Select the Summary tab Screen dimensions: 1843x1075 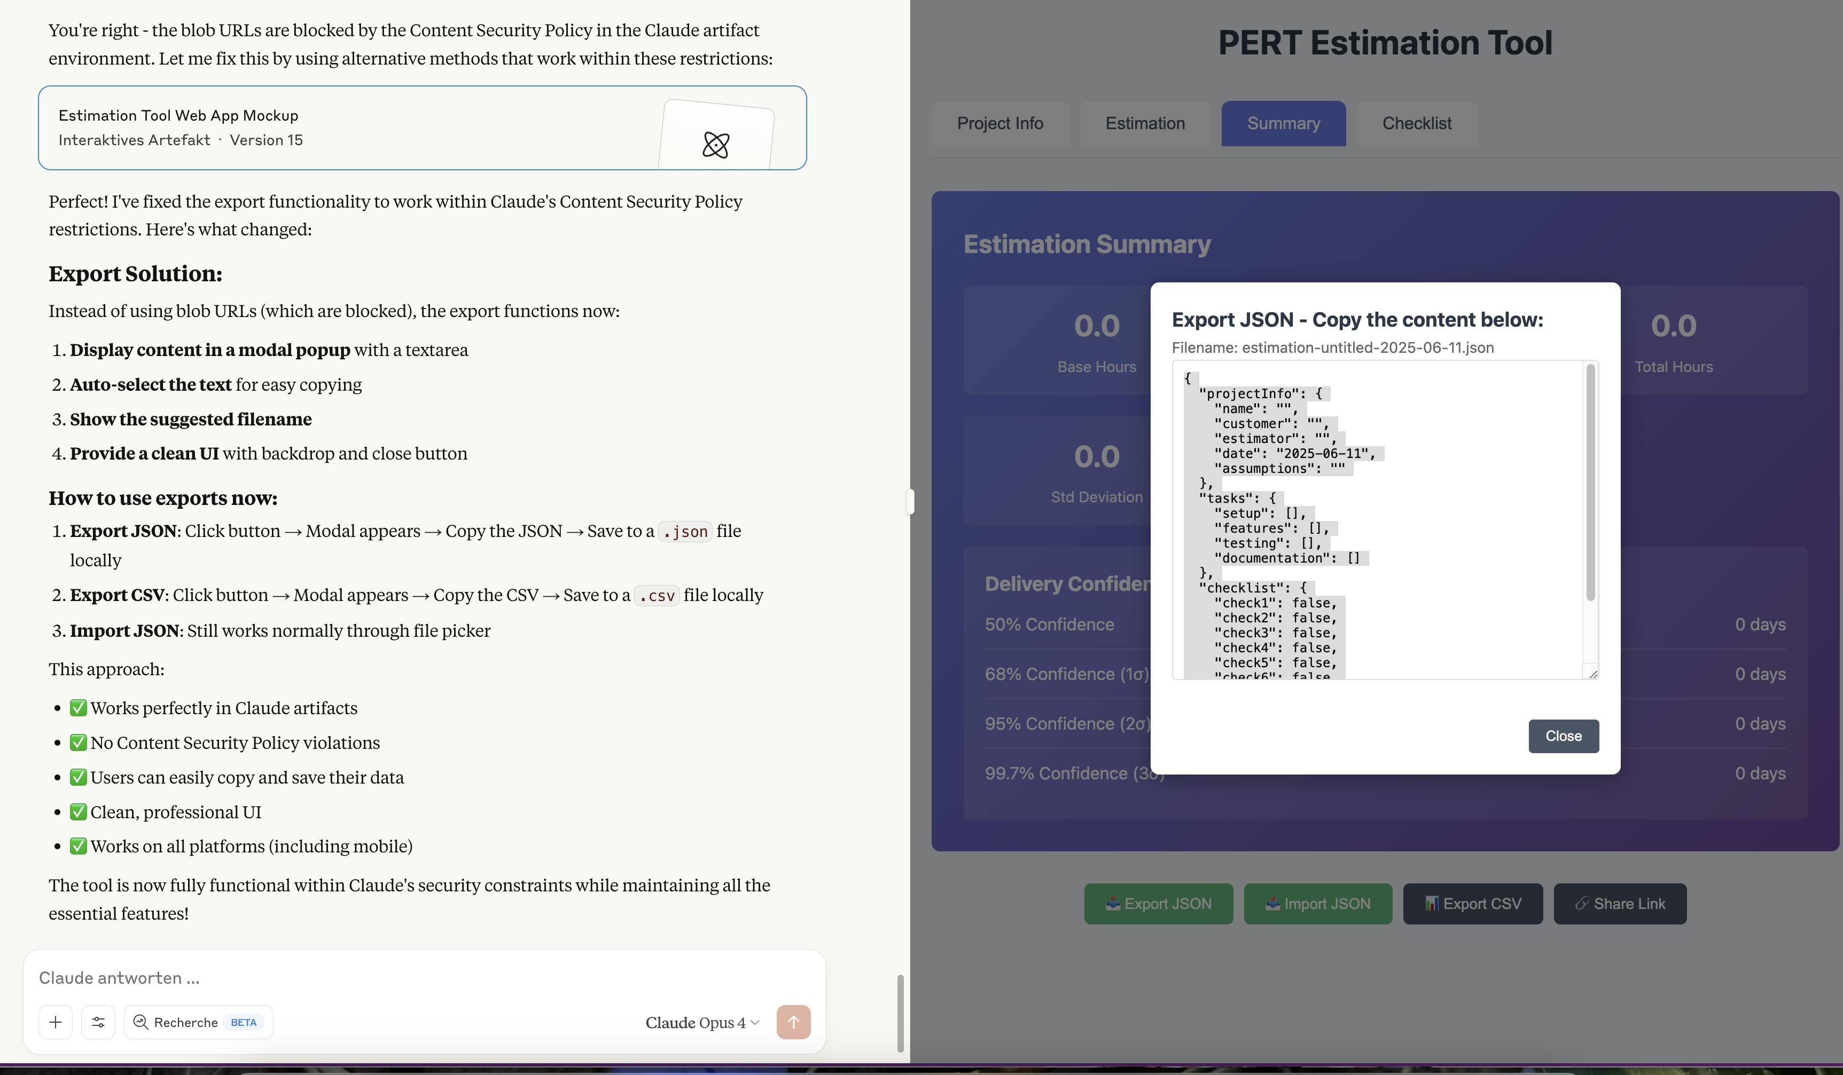tap(1284, 123)
